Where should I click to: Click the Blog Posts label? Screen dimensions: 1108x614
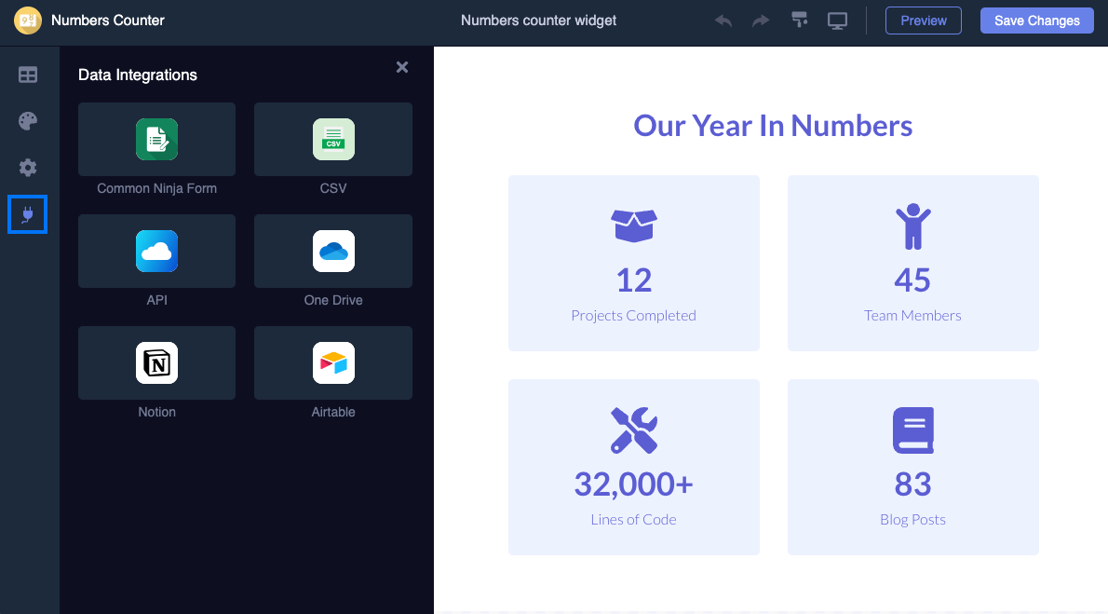point(913,519)
